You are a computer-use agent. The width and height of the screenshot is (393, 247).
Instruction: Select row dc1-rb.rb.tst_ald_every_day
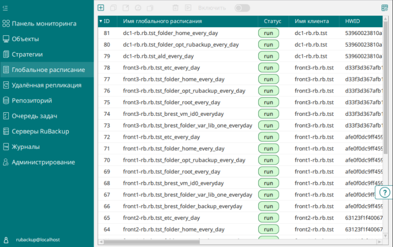click(x=240, y=56)
